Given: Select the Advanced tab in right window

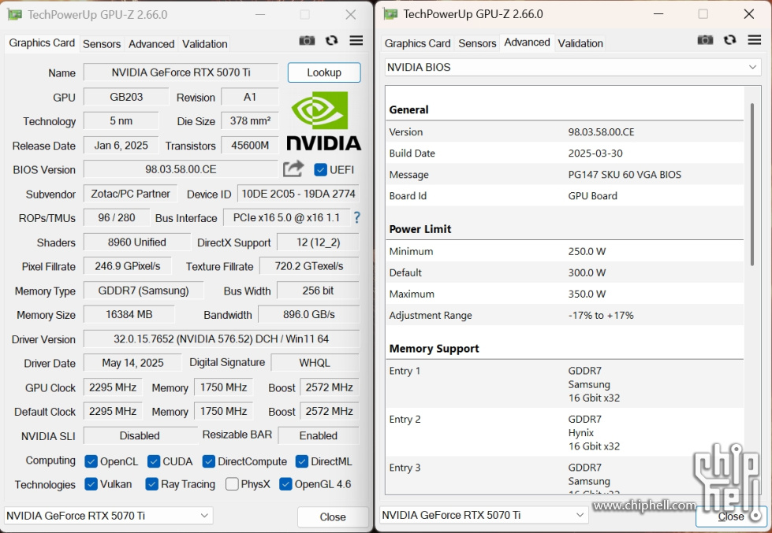Looking at the screenshot, I should [527, 43].
